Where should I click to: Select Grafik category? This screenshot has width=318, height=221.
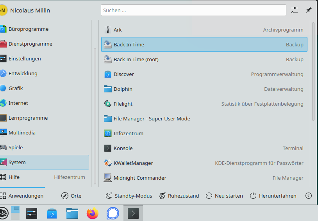[x=45, y=88]
